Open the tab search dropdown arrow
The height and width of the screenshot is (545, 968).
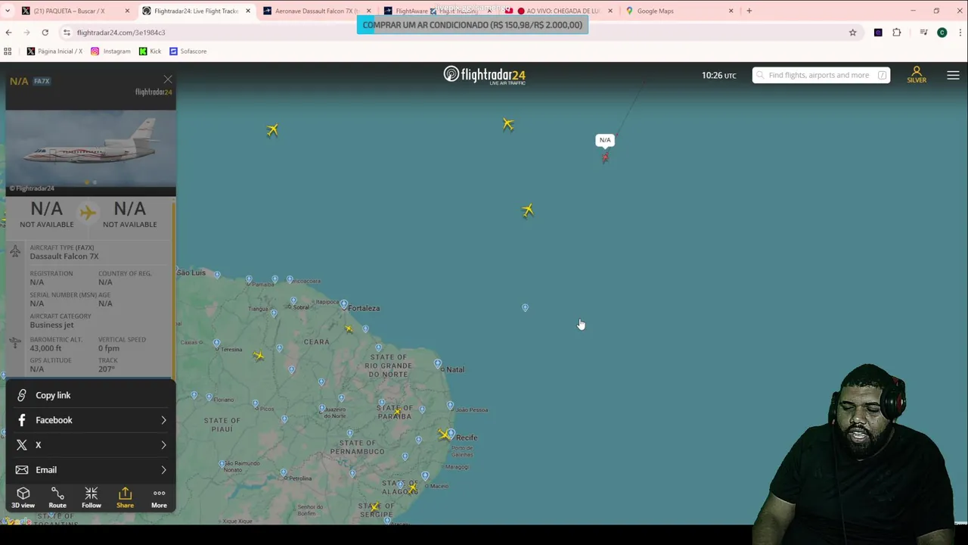click(x=8, y=11)
